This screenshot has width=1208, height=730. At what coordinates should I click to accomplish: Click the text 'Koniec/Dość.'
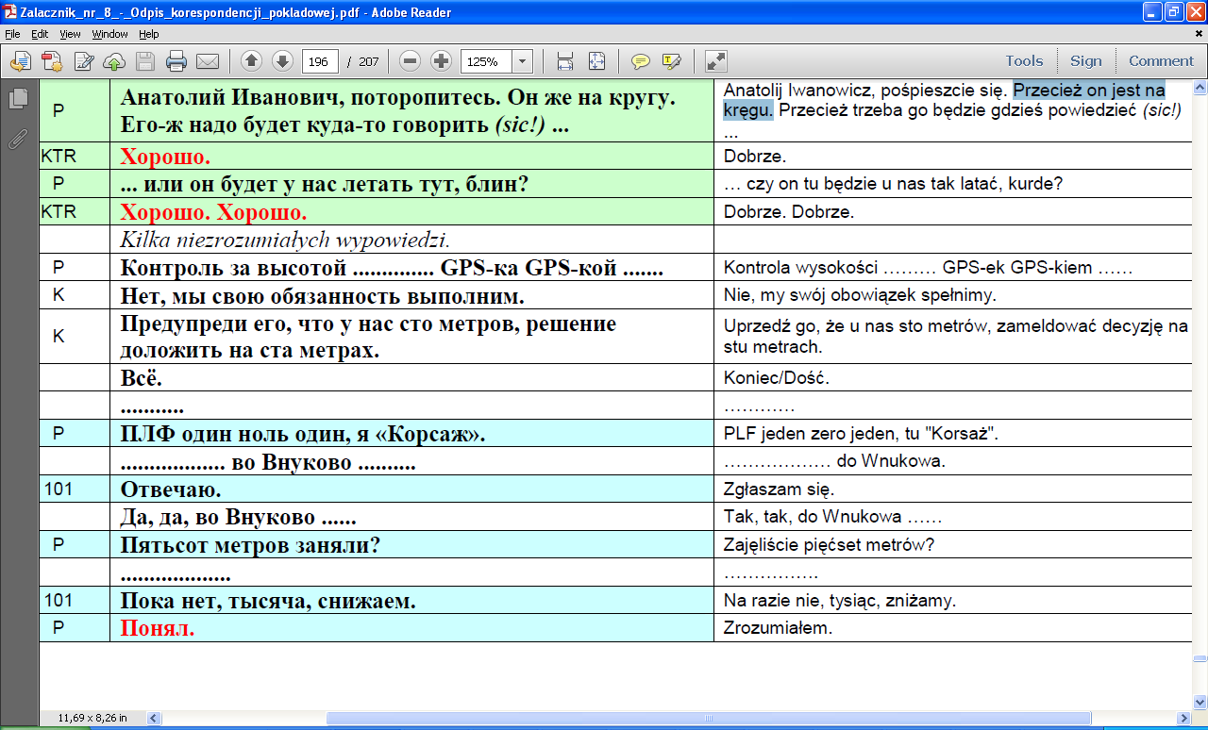pyautogui.click(x=777, y=378)
